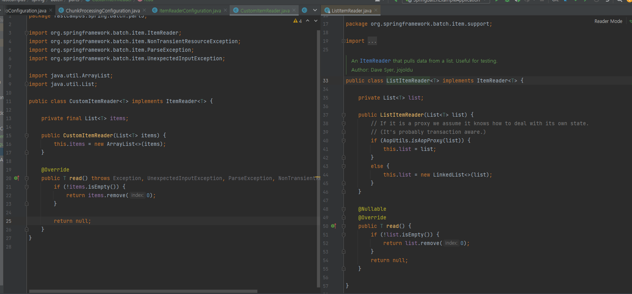Show hidden tabs dropdown chevron

coord(315,10)
